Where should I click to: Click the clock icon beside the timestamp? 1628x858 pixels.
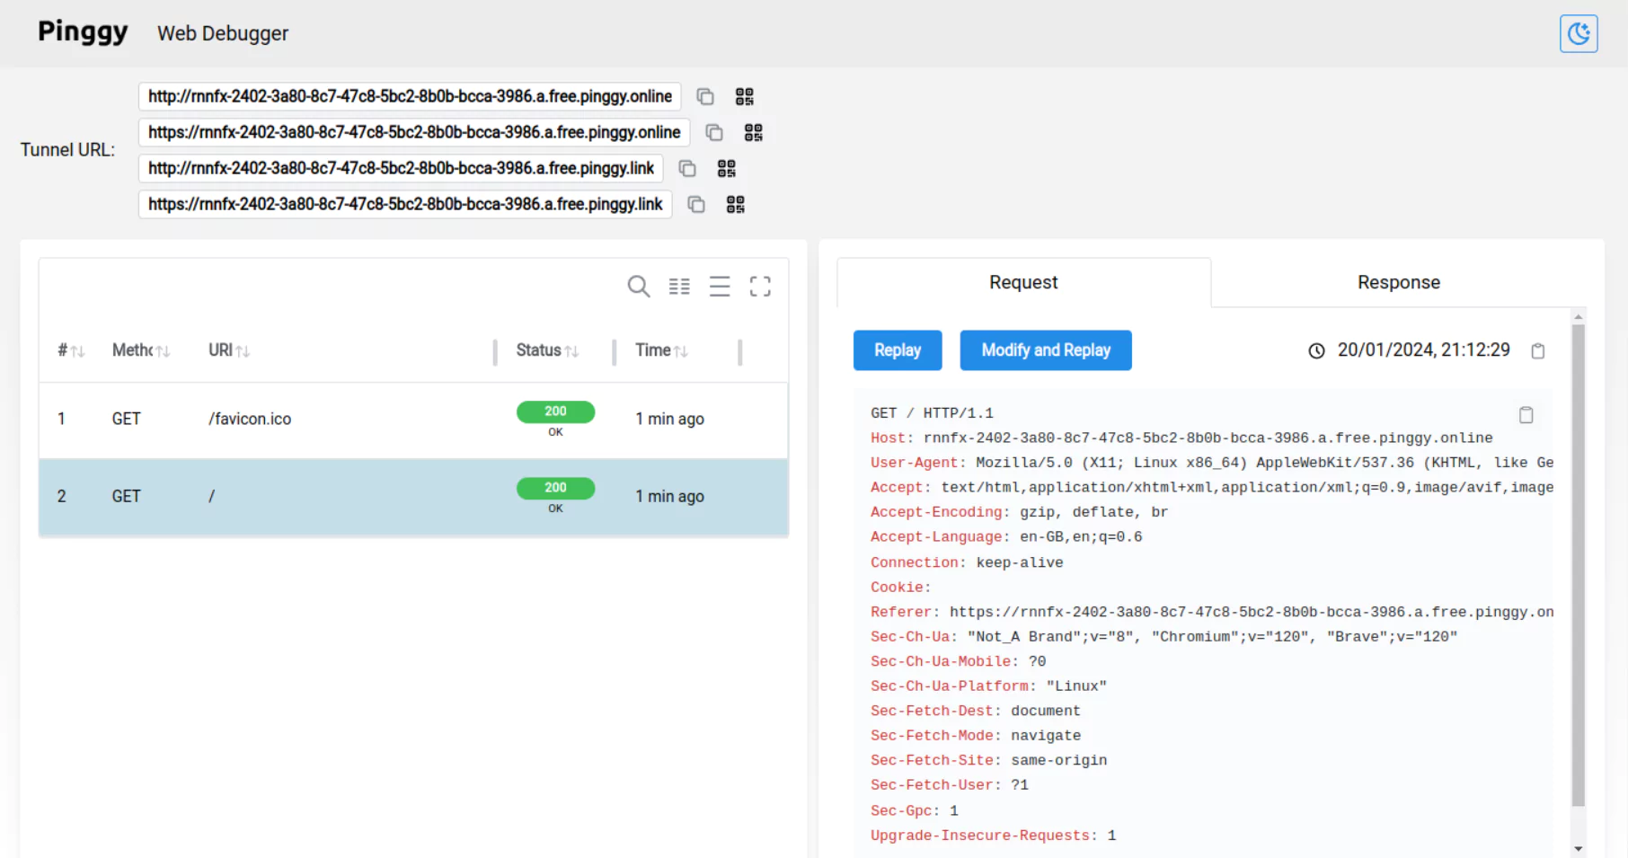(x=1316, y=350)
